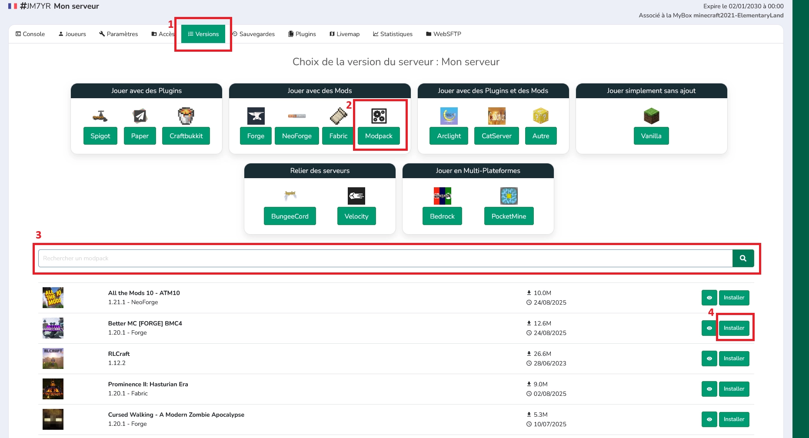This screenshot has width=809, height=438.
Task: Pick the Modpack button
Action: [379, 136]
